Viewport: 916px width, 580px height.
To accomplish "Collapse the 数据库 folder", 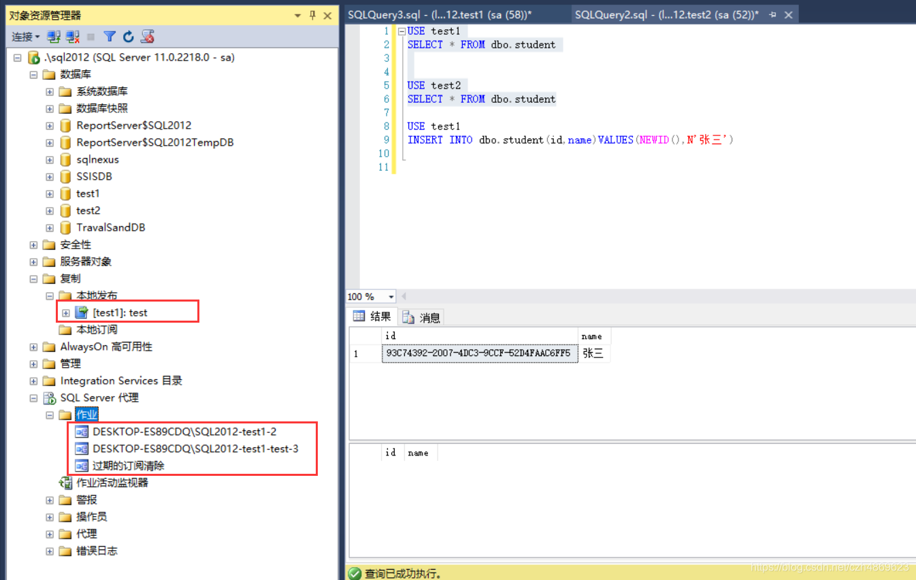I will click(x=33, y=75).
